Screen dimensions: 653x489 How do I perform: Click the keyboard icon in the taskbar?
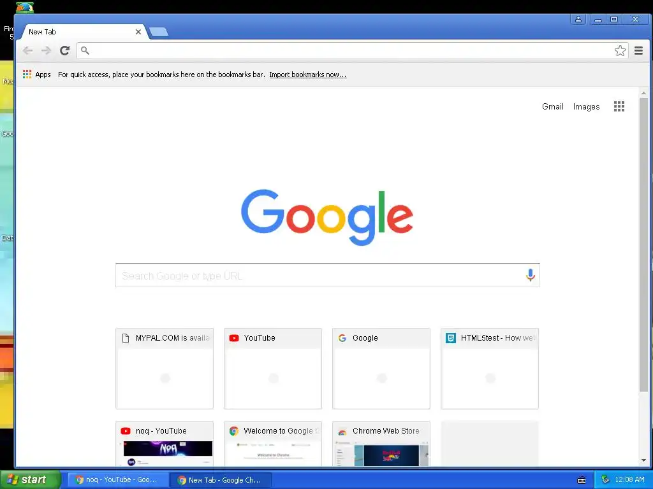pos(582,480)
